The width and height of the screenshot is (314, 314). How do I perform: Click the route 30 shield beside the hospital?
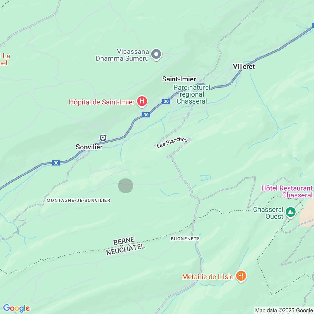[146, 115]
